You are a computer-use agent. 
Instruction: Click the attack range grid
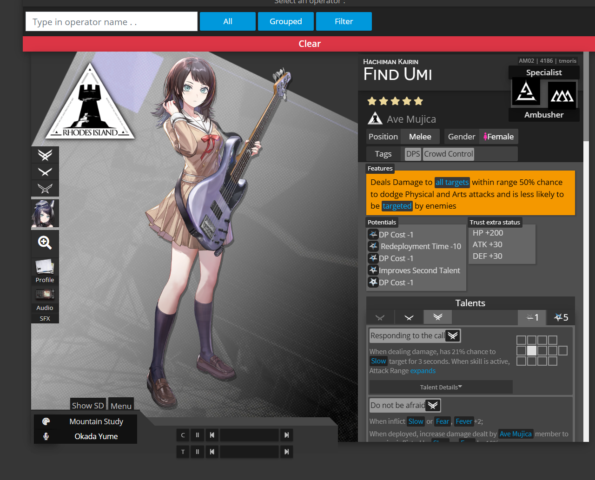(x=542, y=350)
